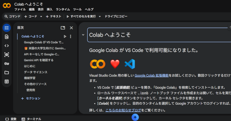Close the 目次 panel

(71, 28)
